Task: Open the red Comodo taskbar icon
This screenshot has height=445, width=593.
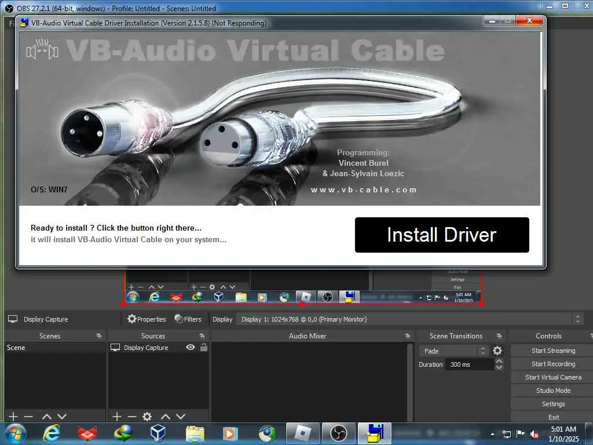Action: click(87, 433)
